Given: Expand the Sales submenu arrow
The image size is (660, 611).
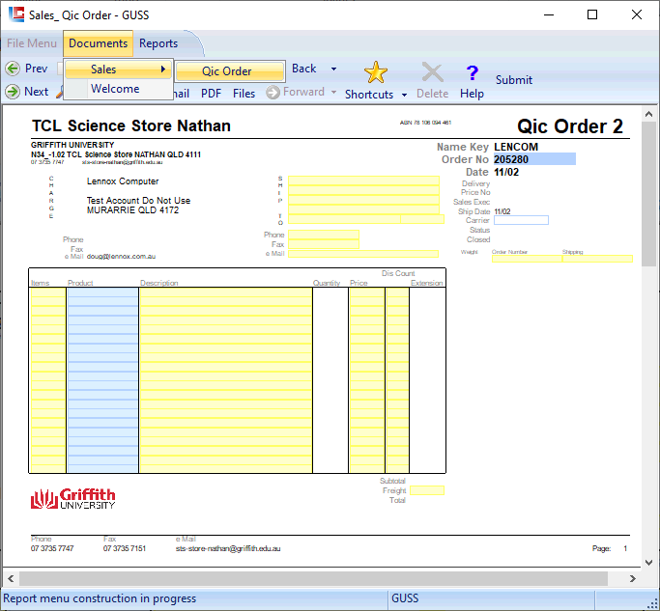Looking at the screenshot, I should [163, 69].
